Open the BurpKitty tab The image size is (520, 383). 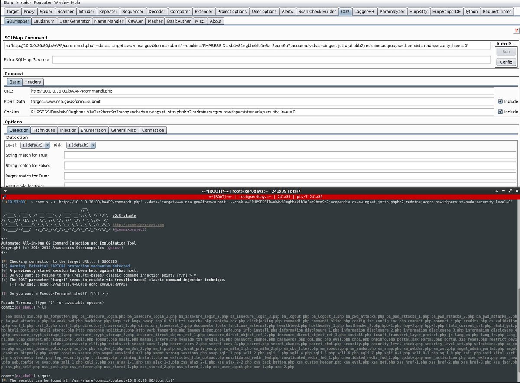tap(419, 12)
